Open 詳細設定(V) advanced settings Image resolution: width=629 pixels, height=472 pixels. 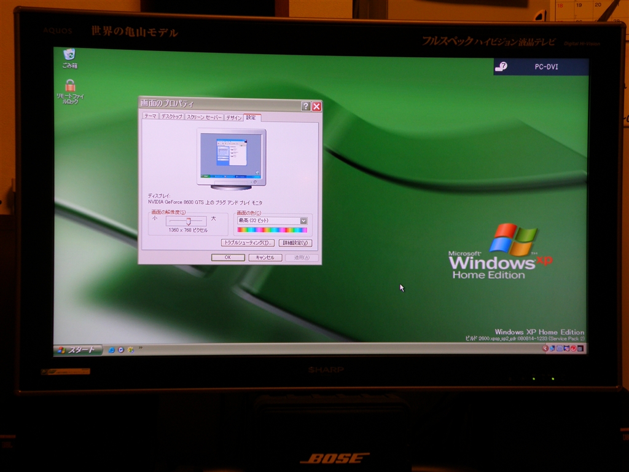295,243
